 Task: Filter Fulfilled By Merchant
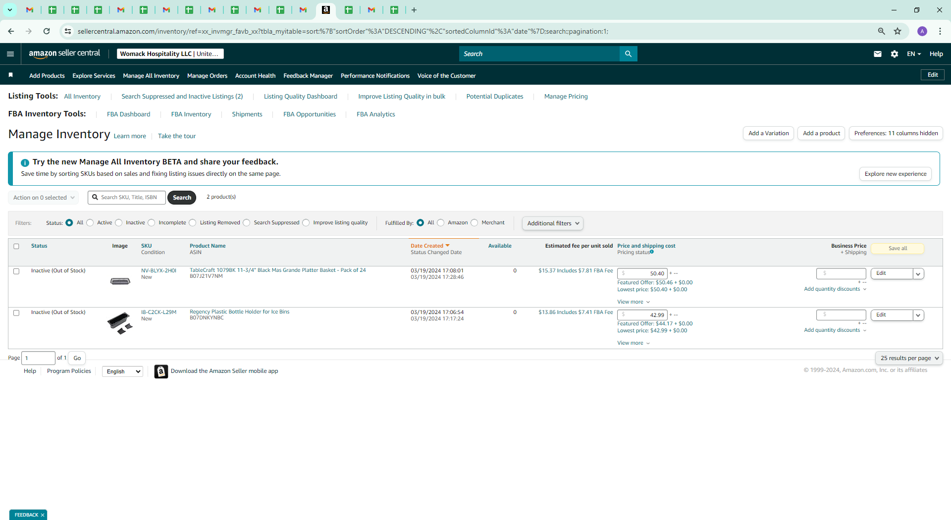pos(475,223)
